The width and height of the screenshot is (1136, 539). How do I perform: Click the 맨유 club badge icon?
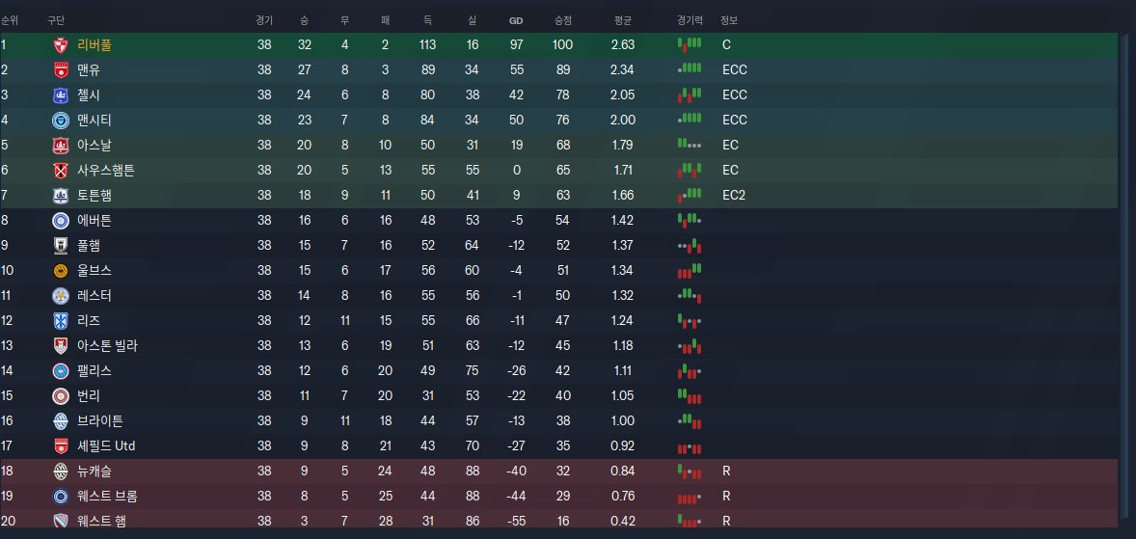coord(61,70)
